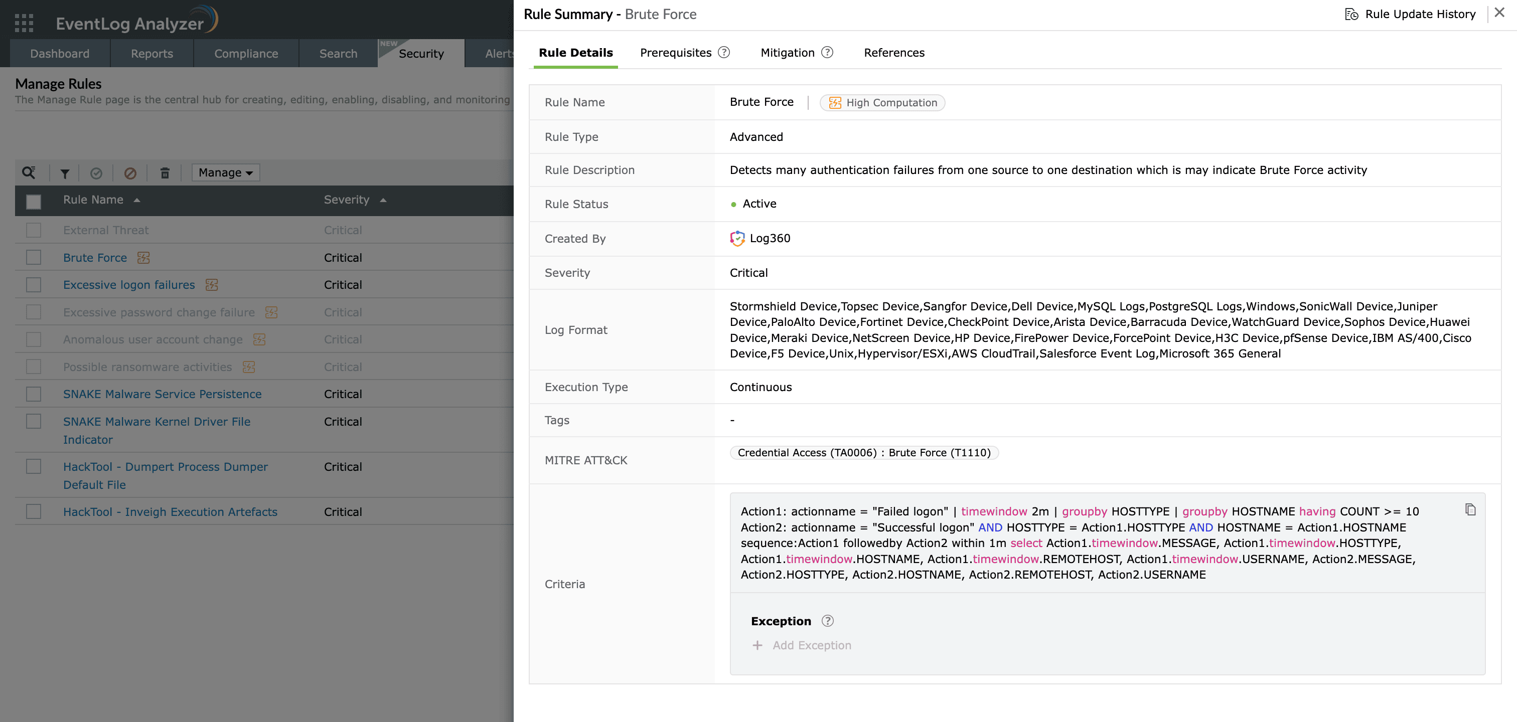Open the apps grid menu icon
This screenshot has height=722, width=1517.
click(24, 23)
